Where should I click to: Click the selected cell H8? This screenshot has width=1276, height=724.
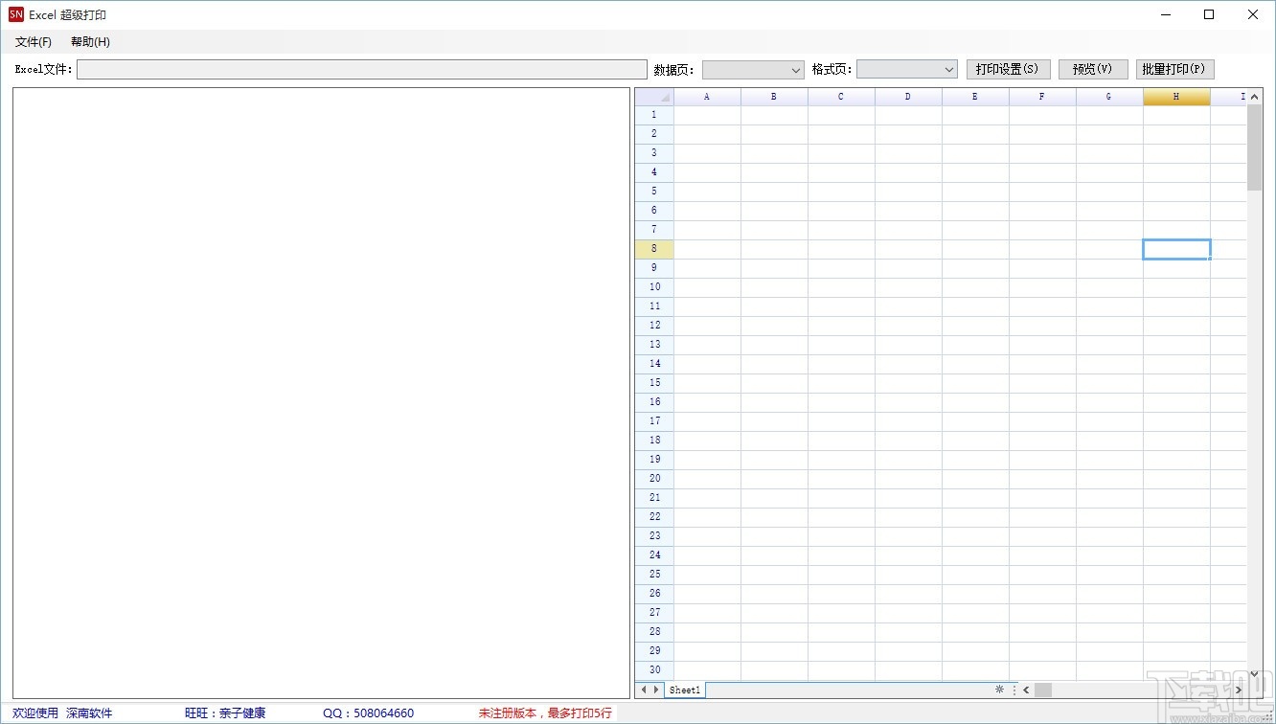coord(1176,249)
